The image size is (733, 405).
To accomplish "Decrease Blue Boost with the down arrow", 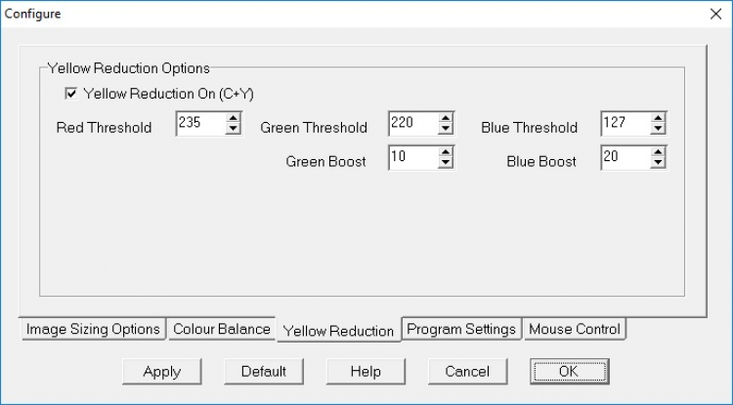I will pyautogui.click(x=659, y=164).
